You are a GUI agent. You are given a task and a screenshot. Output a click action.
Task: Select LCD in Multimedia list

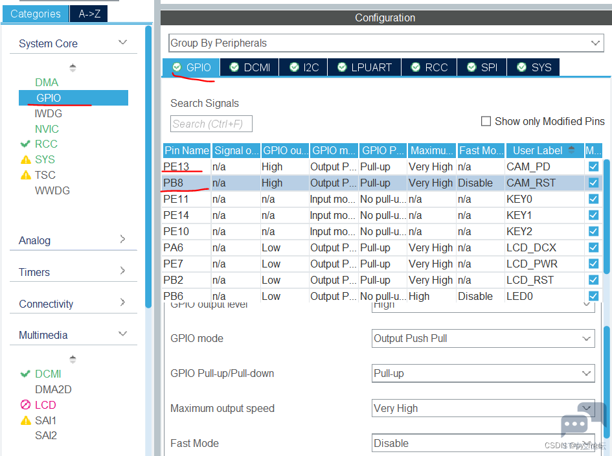point(45,405)
